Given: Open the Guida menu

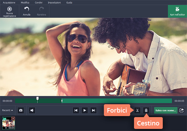Looking at the screenshot, I should (69, 2).
